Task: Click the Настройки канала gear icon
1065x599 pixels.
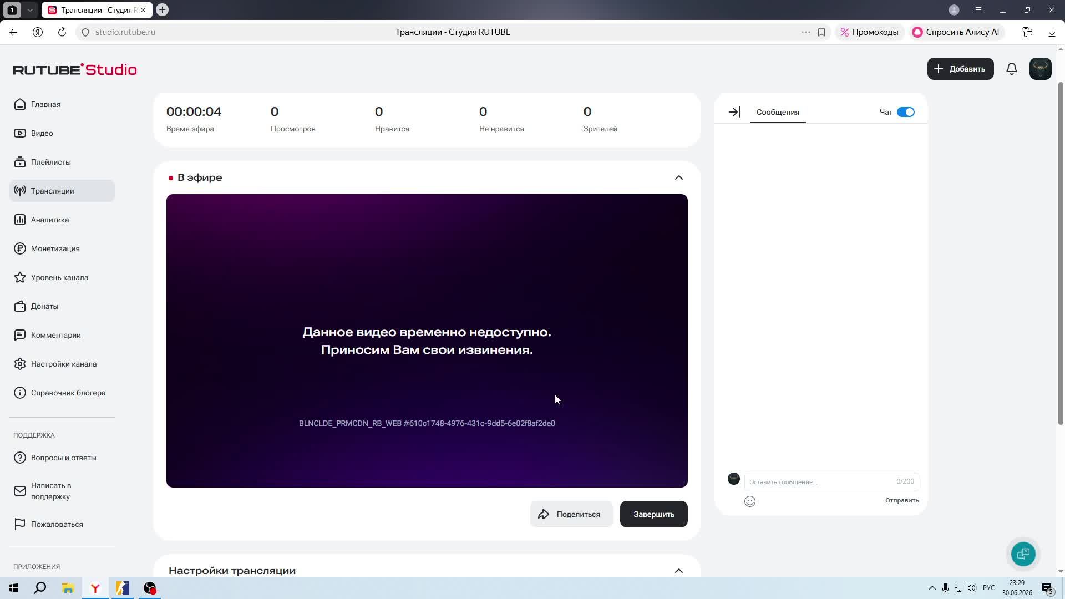Action: pyautogui.click(x=20, y=364)
